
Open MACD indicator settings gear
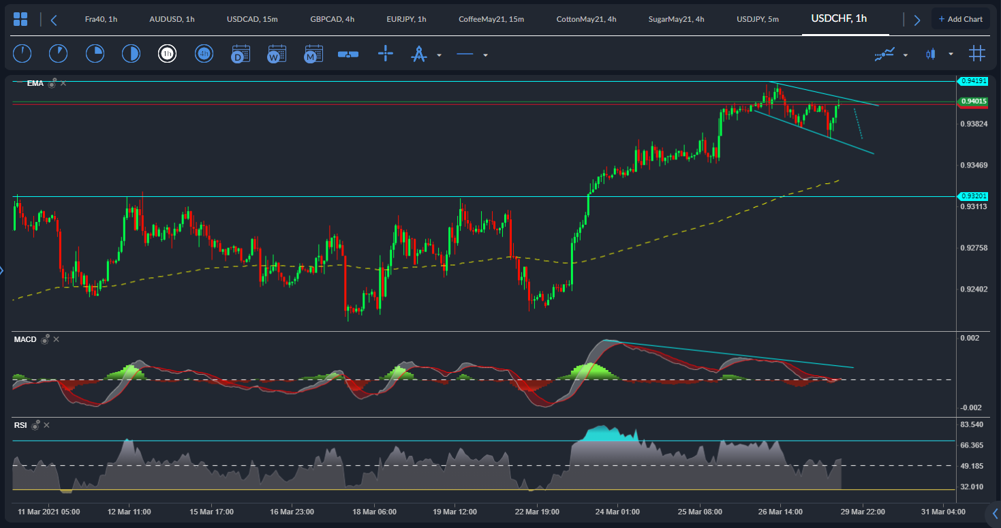[45, 339]
